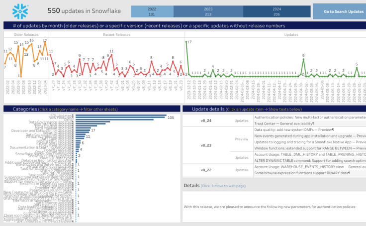
Task: Click the orange line lowest point labeled 1
Action: coord(21,76)
